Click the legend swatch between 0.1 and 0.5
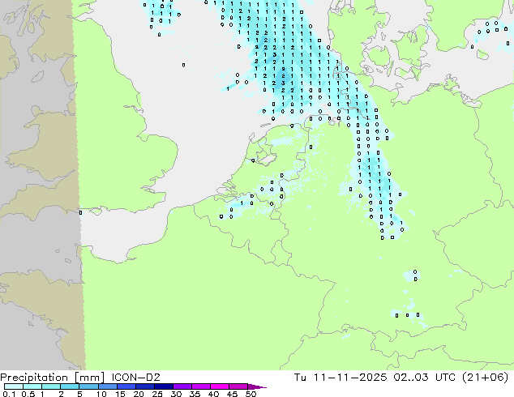 (14, 386)
